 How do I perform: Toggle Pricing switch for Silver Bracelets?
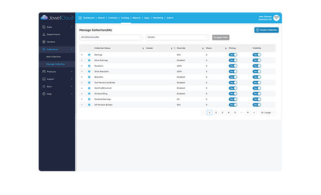click(233, 71)
